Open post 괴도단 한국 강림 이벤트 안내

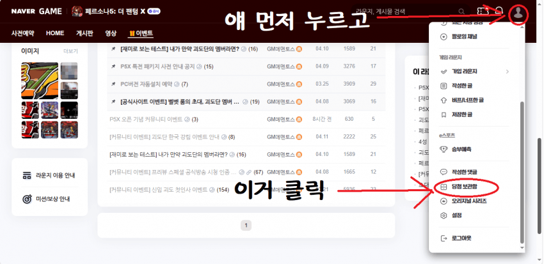tap(164, 137)
